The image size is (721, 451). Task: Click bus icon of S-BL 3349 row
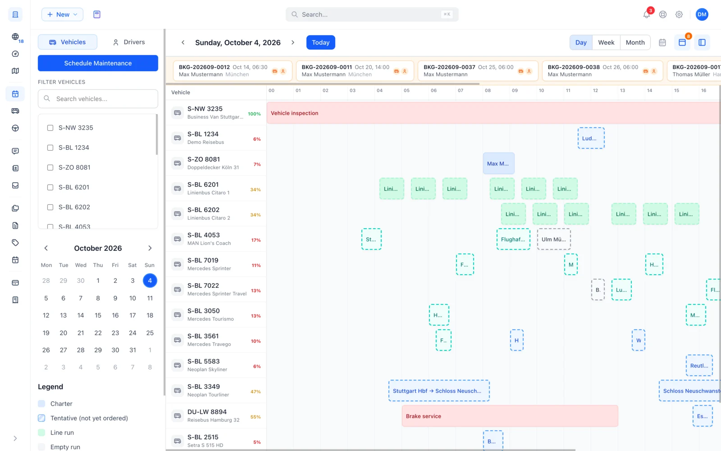pos(178,391)
